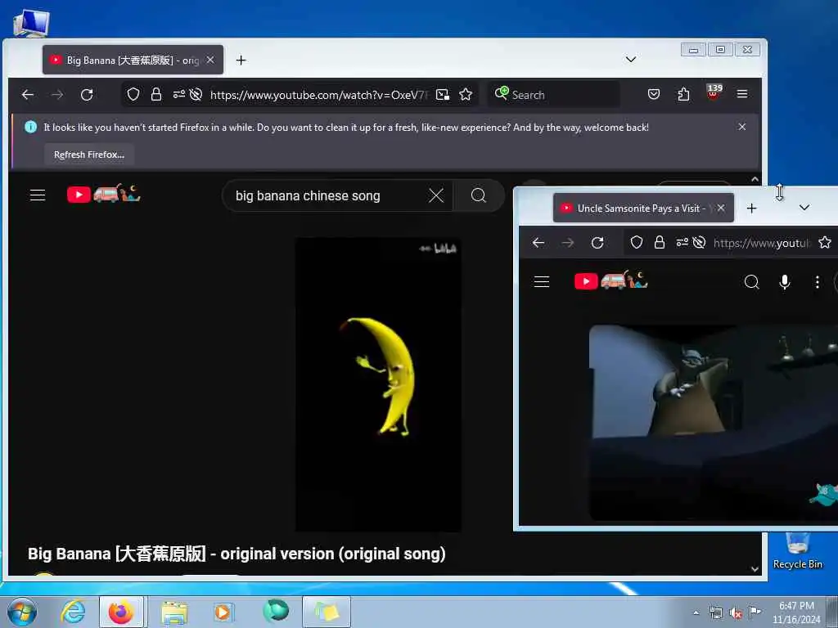Viewport: 838px width, 628px height.
Task: Click the page scrollbar up arrow
Action: tap(755, 179)
